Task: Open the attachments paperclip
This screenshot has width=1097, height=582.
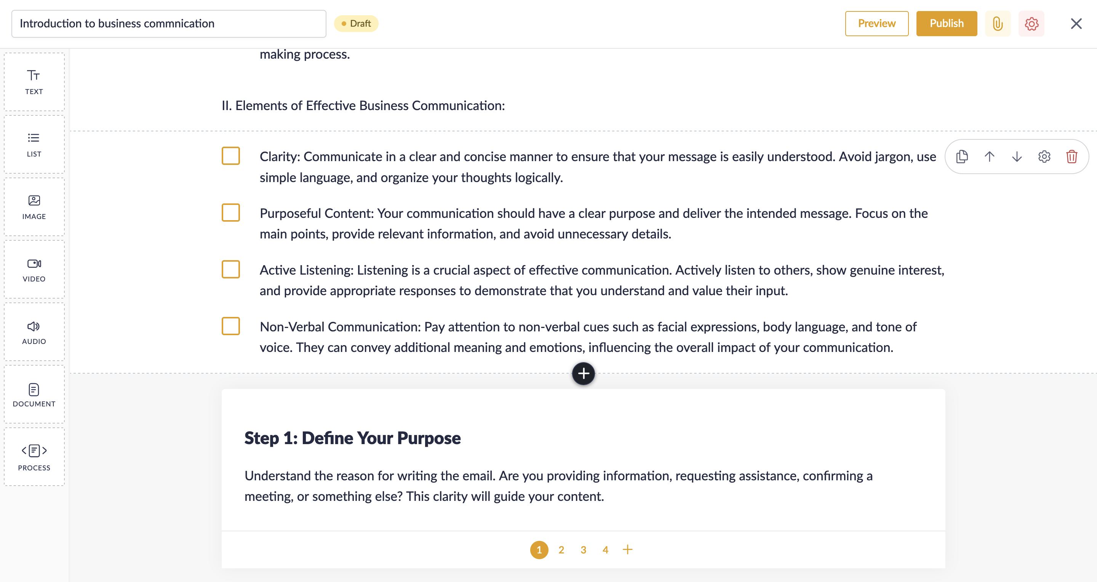Action: [997, 23]
